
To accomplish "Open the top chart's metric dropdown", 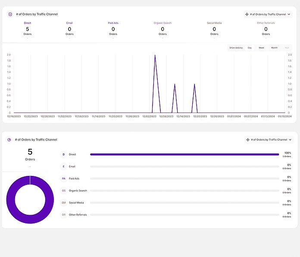I will pos(268,14).
